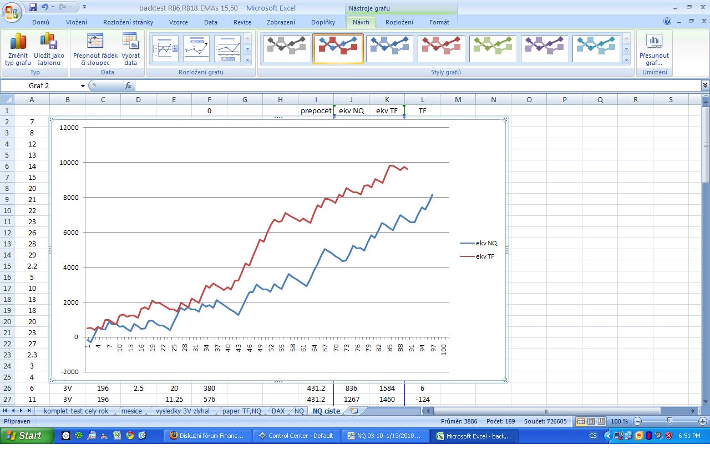Viewport: 710px width, 449px height.
Task: Open the Data ribbon tab
Action: click(211, 22)
